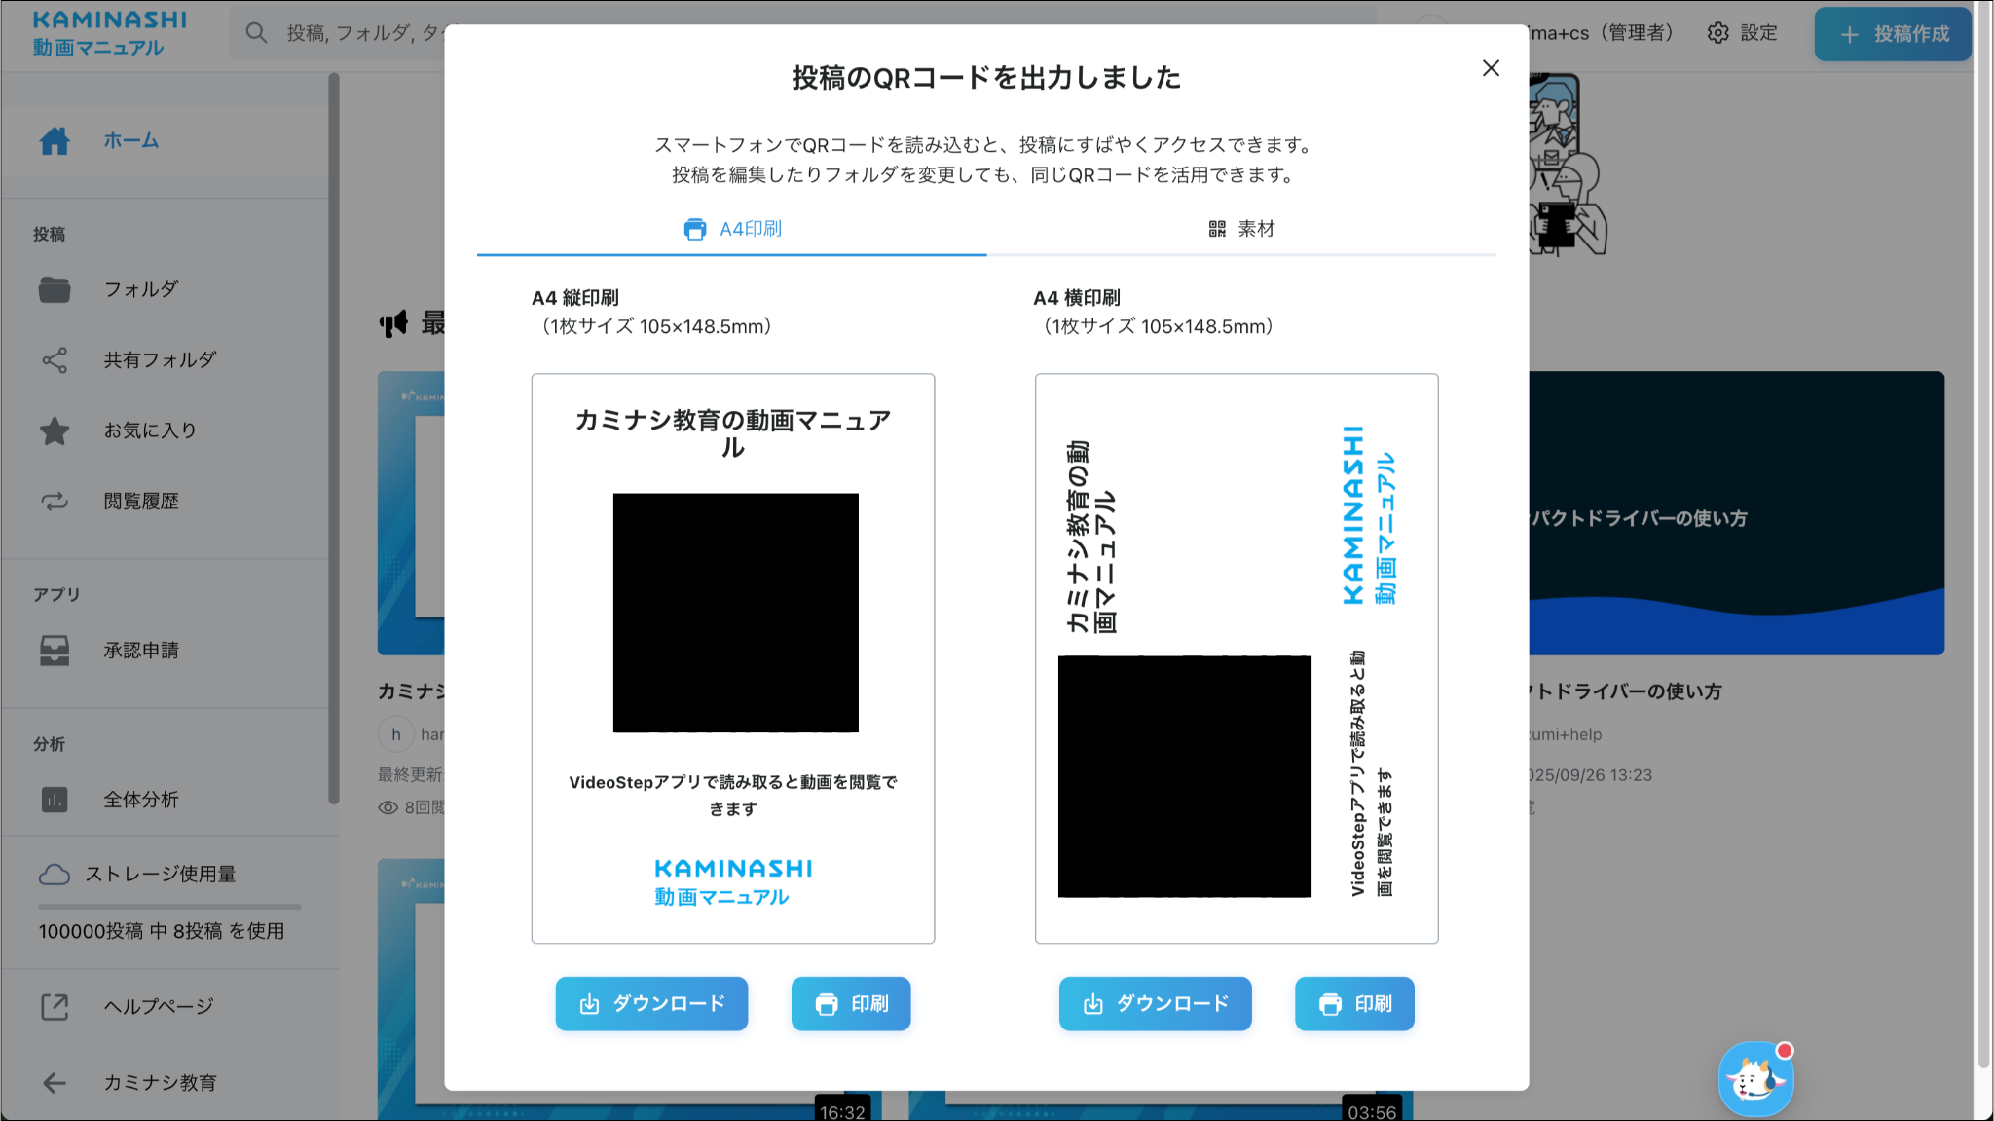Screen dimensions: 1994x1121
Task: Go back to カミナシ教育 arrow link
Action: 55,1082
